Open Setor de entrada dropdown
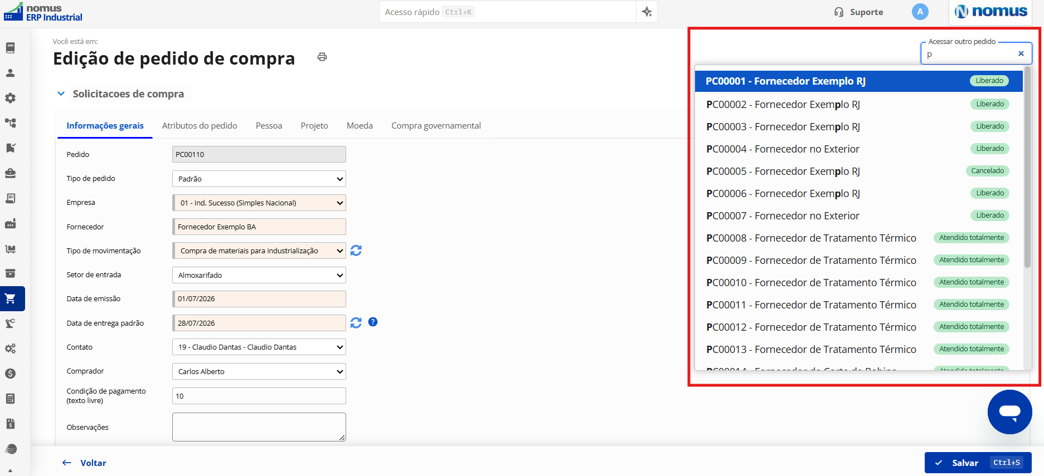1044x476 pixels. click(259, 275)
